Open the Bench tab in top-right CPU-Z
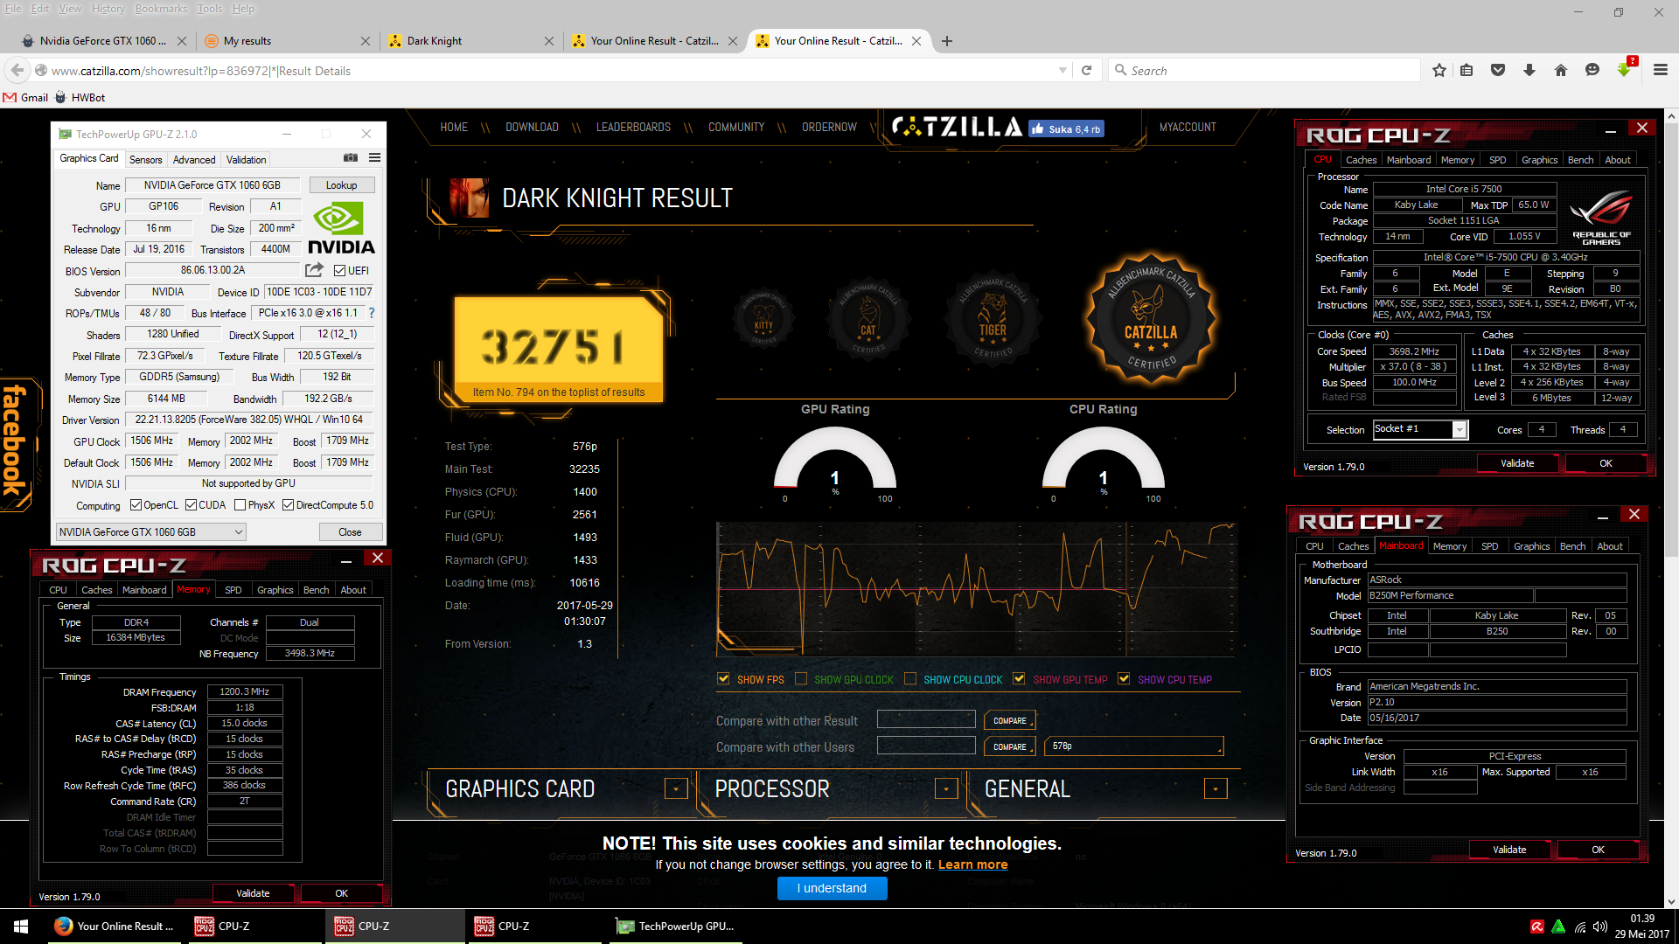 click(x=1580, y=160)
